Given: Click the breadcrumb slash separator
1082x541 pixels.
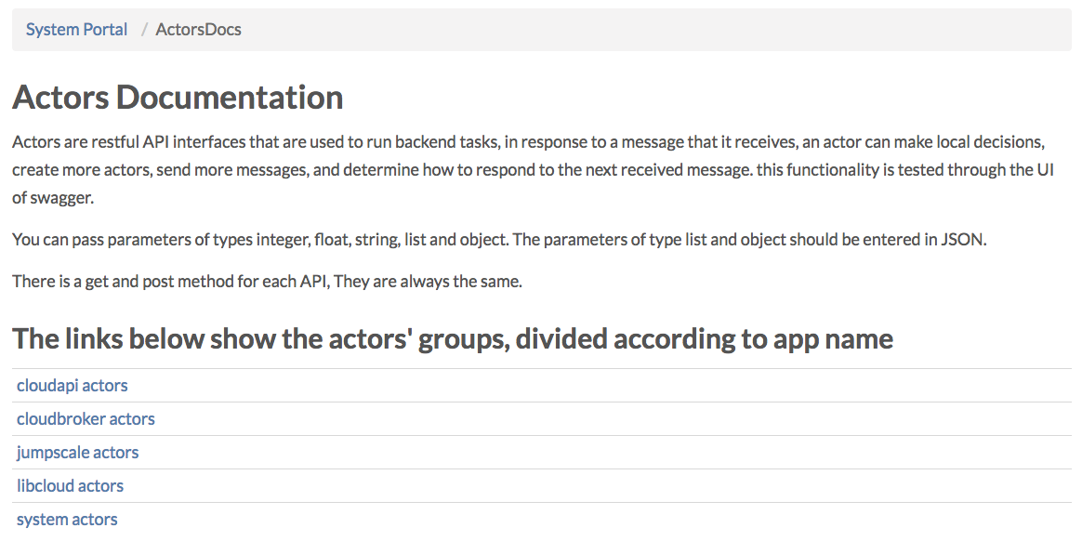Looking at the screenshot, I should 145,30.
